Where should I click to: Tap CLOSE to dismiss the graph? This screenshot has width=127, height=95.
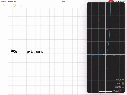coord(117,91)
